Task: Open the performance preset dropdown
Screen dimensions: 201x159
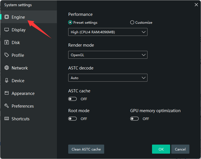Action: pos(108,32)
